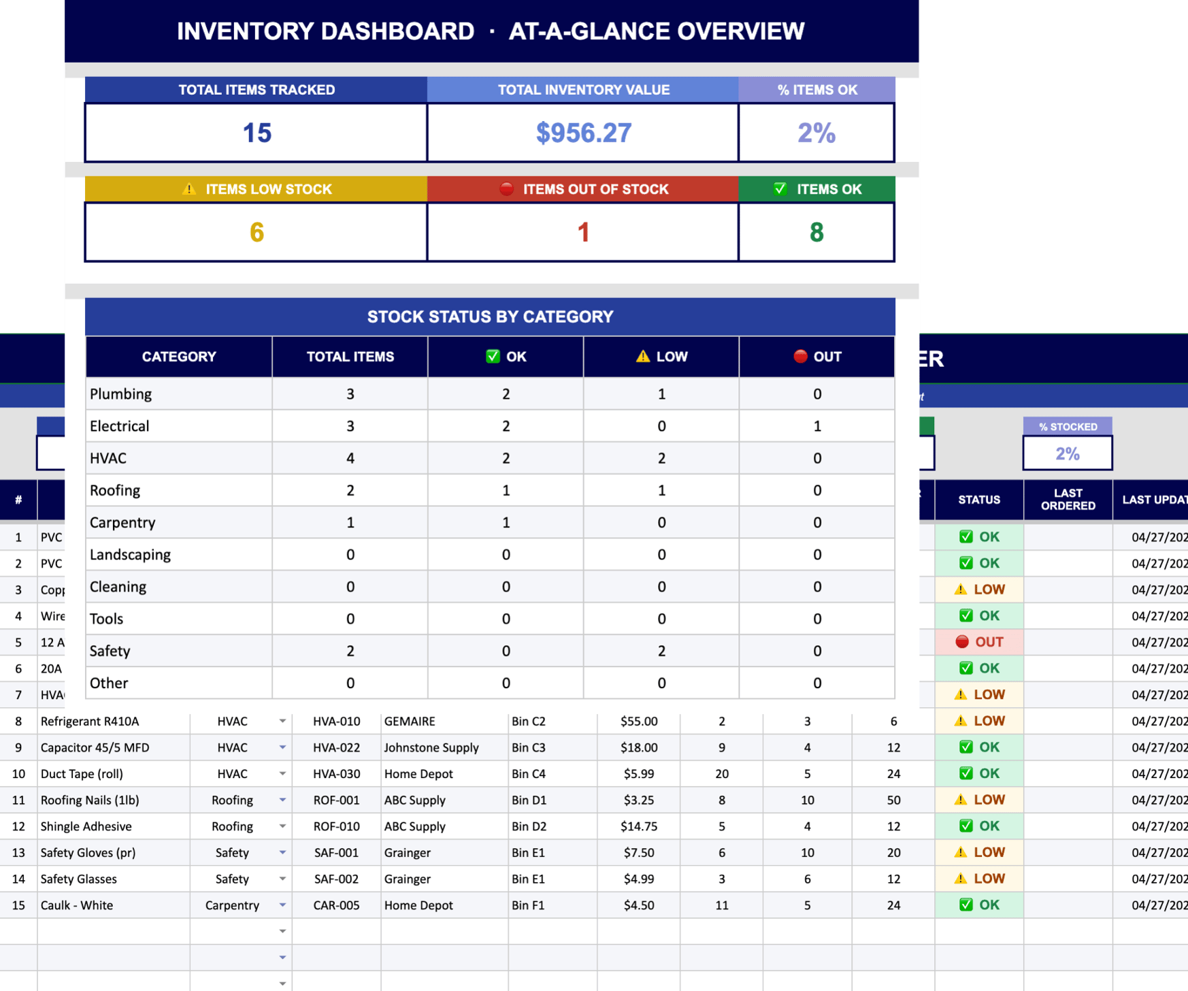Click the OK status icon for row 1
Screen dimensions: 1188x991
966,536
